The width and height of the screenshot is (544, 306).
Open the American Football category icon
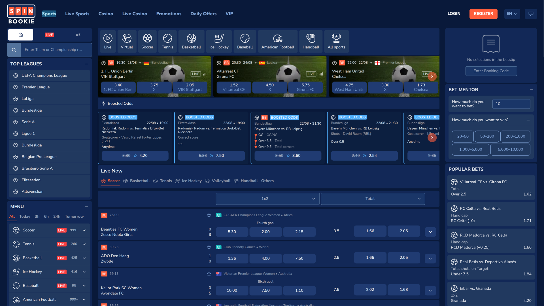coord(277,41)
